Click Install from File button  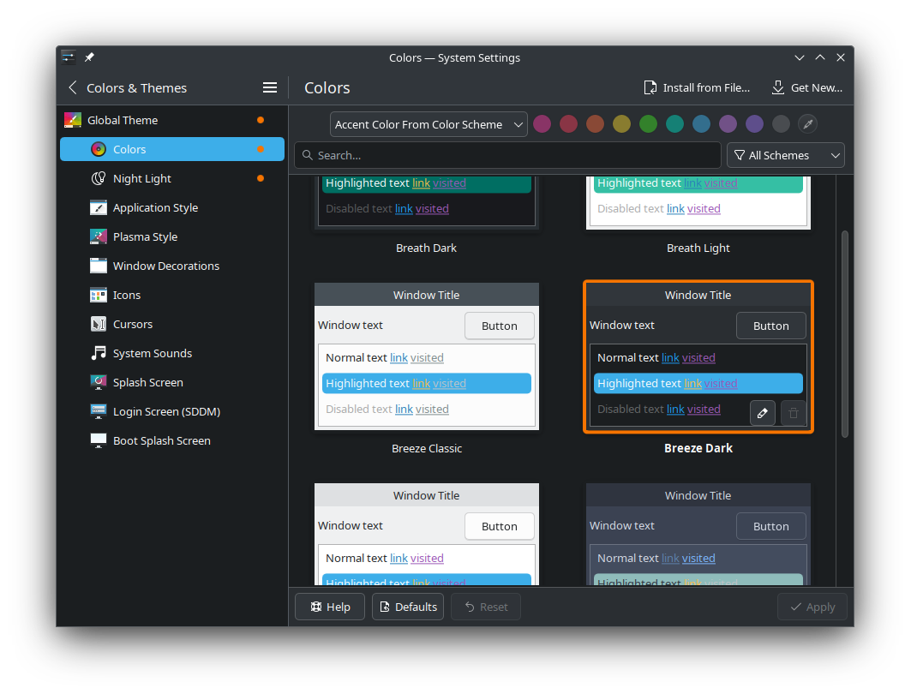pyautogui.click(x=697, y=87)
